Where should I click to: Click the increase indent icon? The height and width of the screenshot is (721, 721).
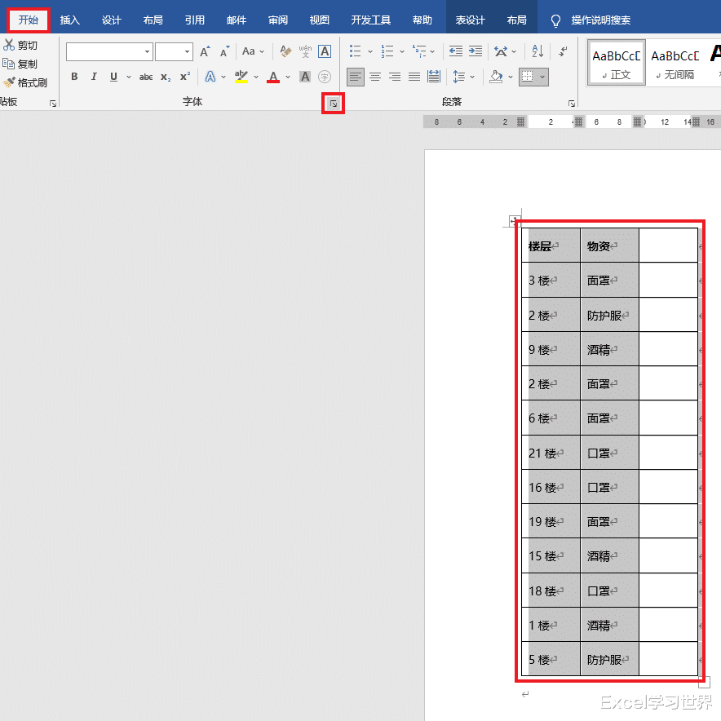pyautogui.click(x=476, y=51)
